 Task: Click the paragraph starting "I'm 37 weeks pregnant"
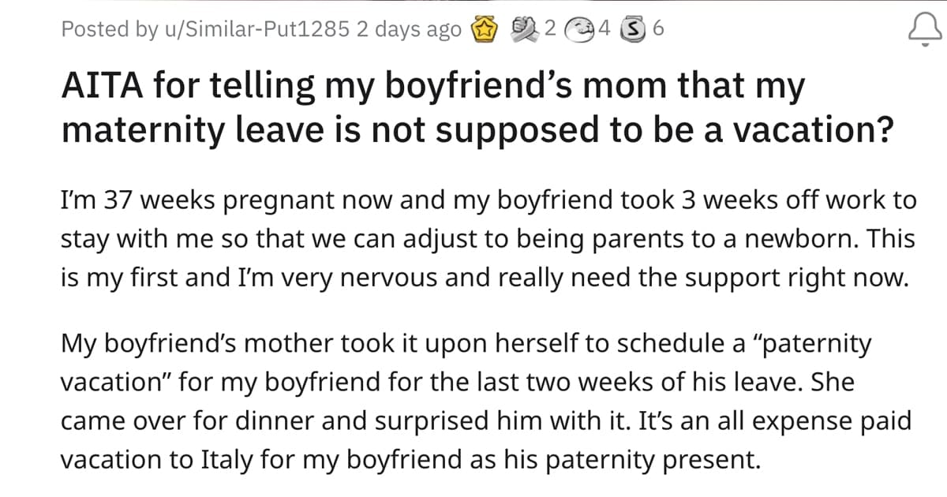(x=488, y=240)
